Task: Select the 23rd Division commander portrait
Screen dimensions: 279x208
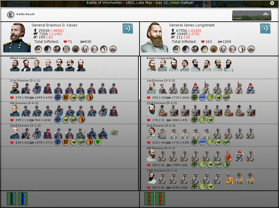Action: point(152,110)
